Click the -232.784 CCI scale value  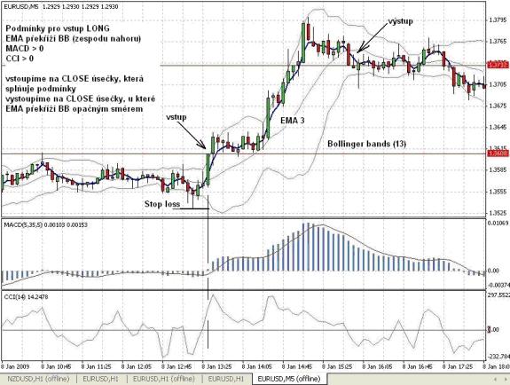coord(499,357)
